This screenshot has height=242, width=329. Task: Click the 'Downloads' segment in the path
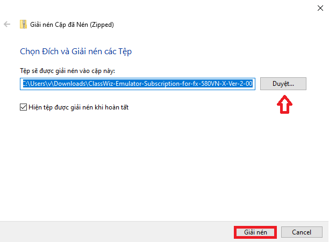69,84
